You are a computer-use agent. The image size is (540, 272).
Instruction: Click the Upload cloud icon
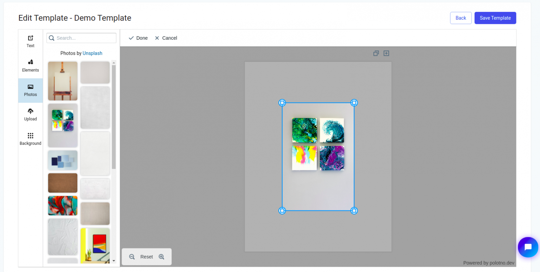tap(31, 111)
